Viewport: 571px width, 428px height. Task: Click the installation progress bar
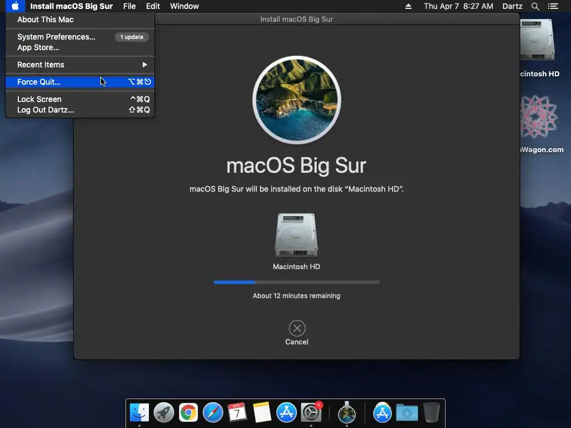[297, 282]
